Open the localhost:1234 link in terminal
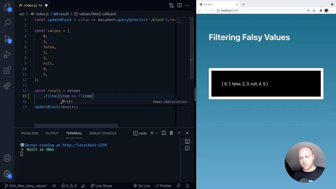This screenshot has height=189, width=336. coord(85,145)
